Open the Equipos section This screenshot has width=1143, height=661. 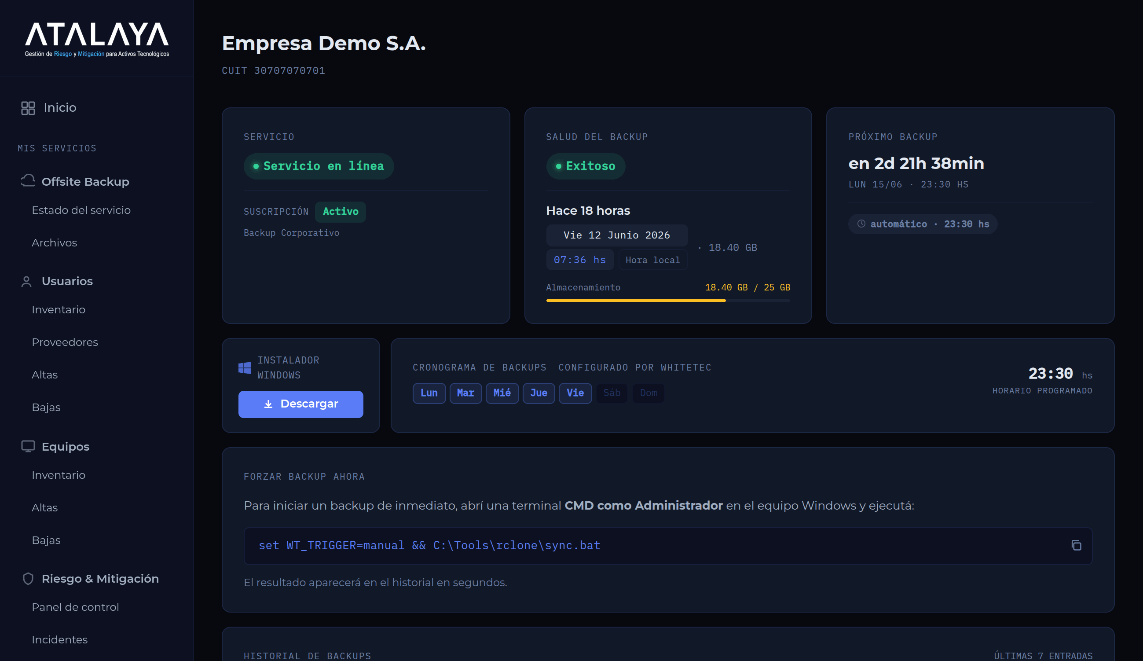click(x=65, y=447)
